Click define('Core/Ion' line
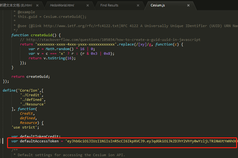The width and height of the screenshot is (238, 158). click(x=23, y=90)
